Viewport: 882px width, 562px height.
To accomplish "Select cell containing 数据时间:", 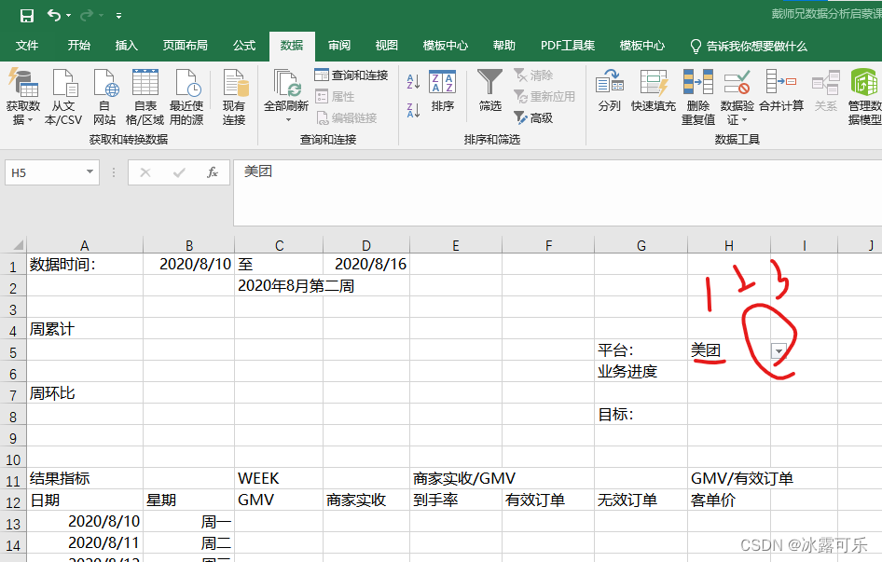I will (x=84, y=264).
